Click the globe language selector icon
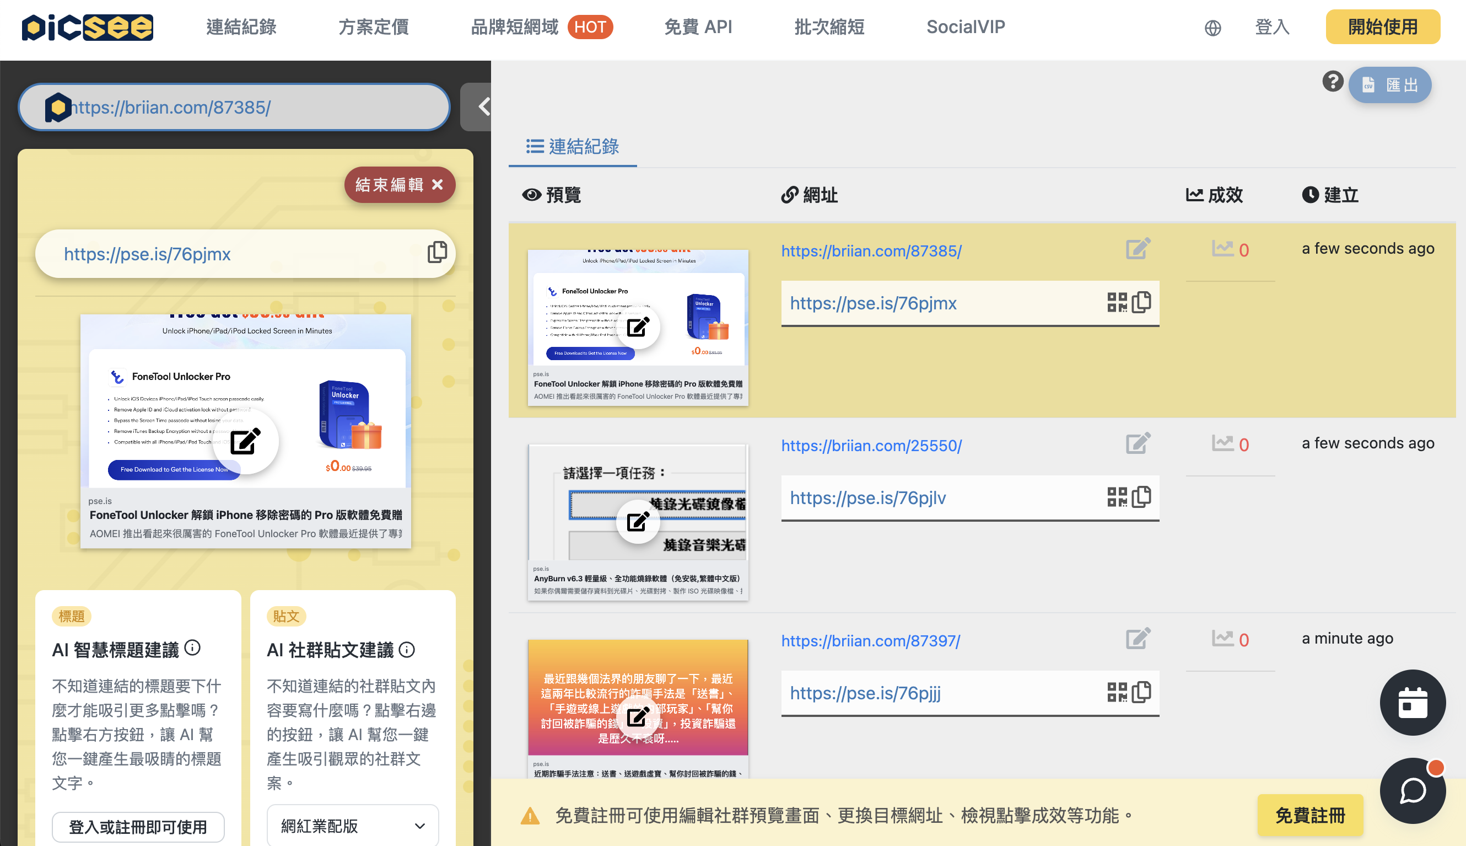The width and height of the screenshot is (1466, 846). tap(1212, 28)
